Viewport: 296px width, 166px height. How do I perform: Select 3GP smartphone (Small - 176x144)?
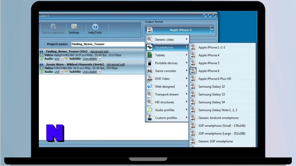223,126
